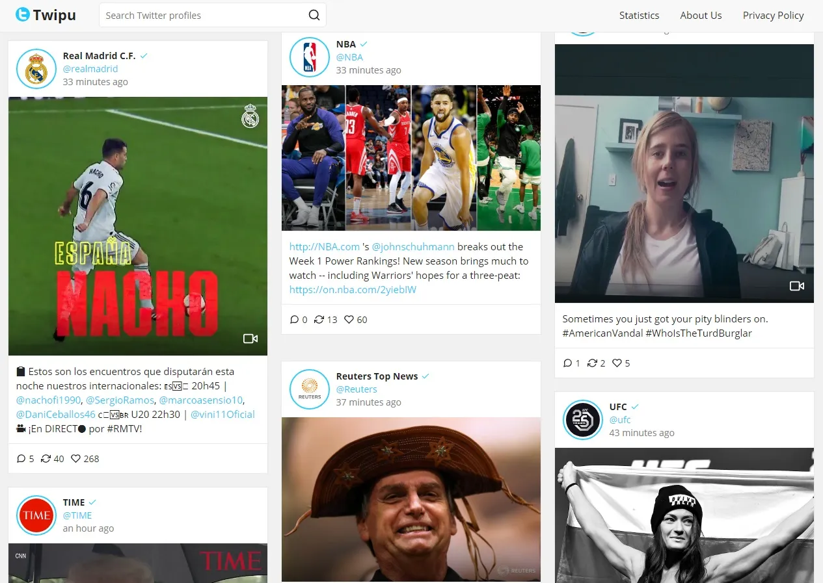The height and width of the screenshot is (583, 823).
Task: Open the About Us page
Action: [701, 15]
